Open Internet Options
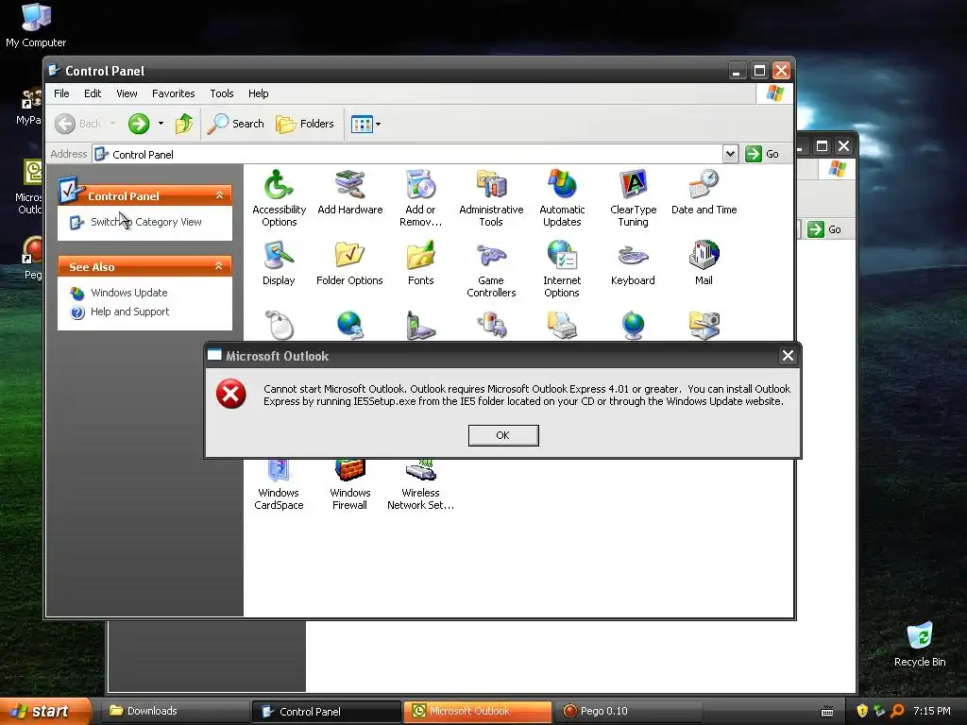967x725 pixels. pos(562,269)
